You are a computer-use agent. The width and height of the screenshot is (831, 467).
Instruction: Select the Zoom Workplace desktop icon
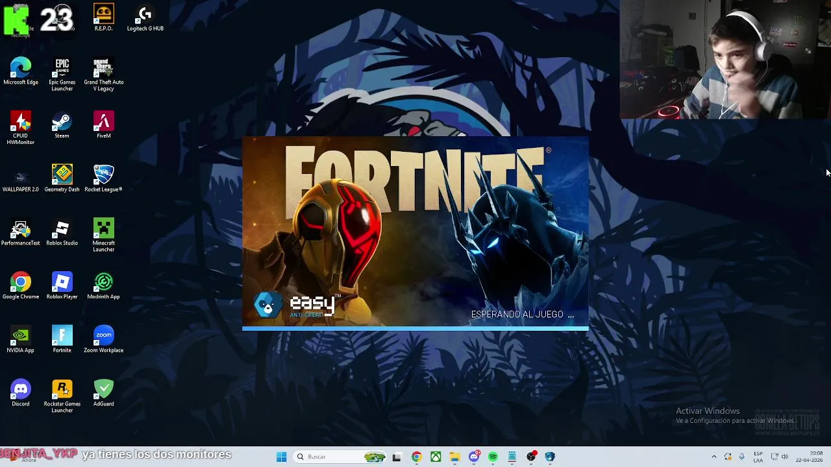click(x=103, y=340)
